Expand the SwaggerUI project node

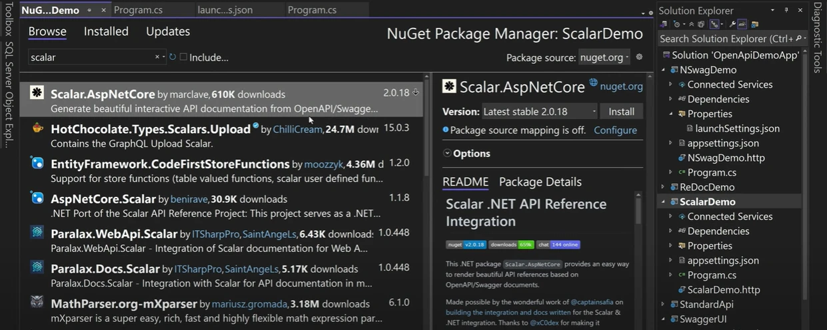[x=663, y=319]
